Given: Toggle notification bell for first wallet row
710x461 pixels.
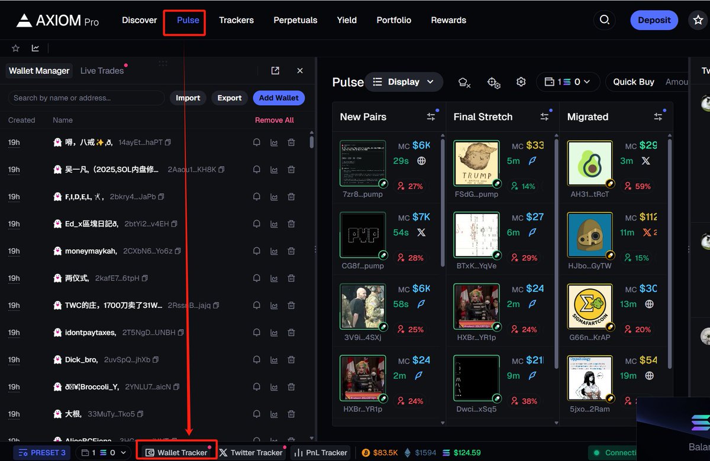Looking at the screenshot, I should click(x=257, y=142).
